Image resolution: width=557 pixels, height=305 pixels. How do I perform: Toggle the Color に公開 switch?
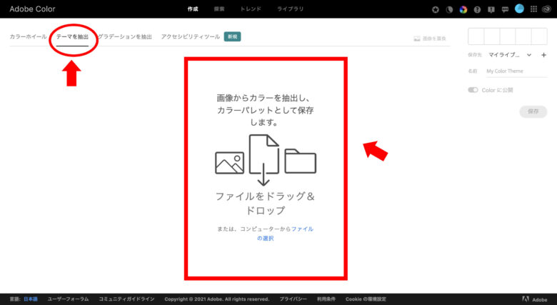473,90
